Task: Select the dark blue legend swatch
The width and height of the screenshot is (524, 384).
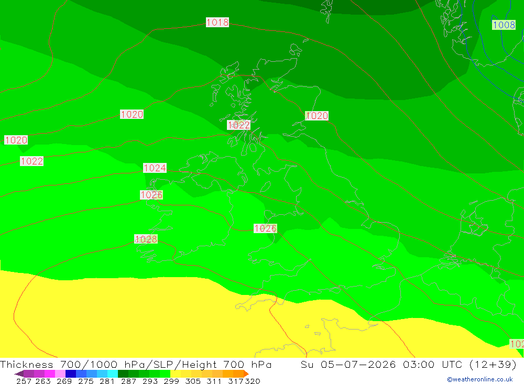Action: [71, 374]
